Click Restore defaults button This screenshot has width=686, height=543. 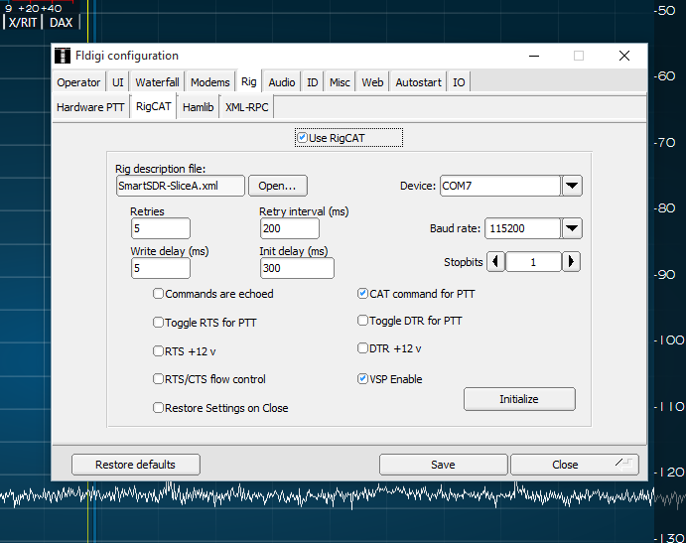pos(136,465)
